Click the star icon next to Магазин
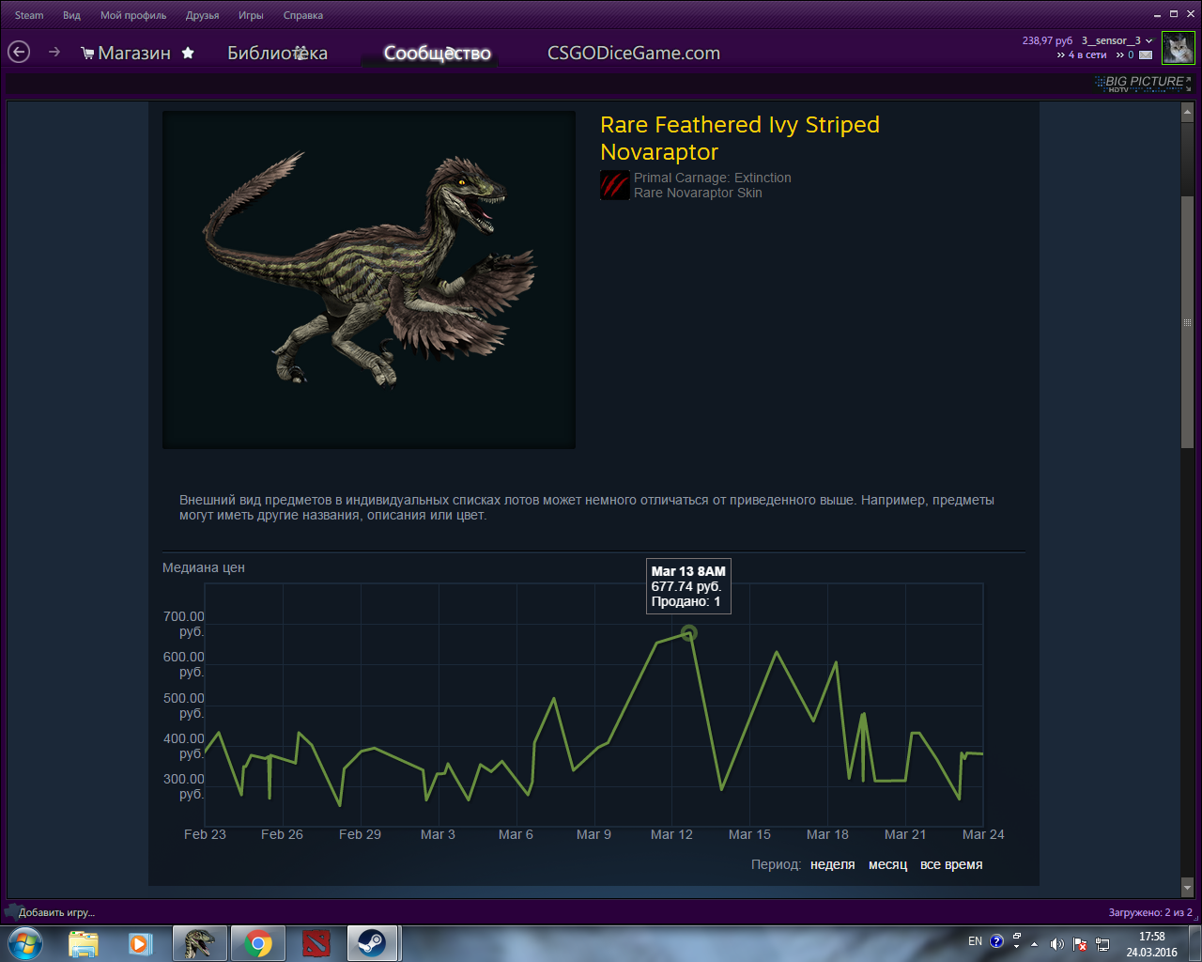 188,53
